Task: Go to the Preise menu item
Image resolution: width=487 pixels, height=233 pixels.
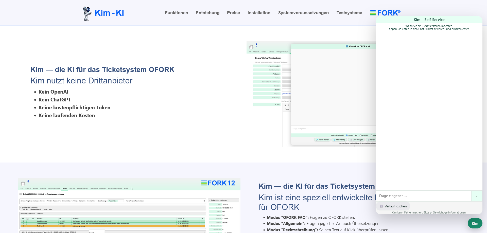Action: tap(233, 13)
